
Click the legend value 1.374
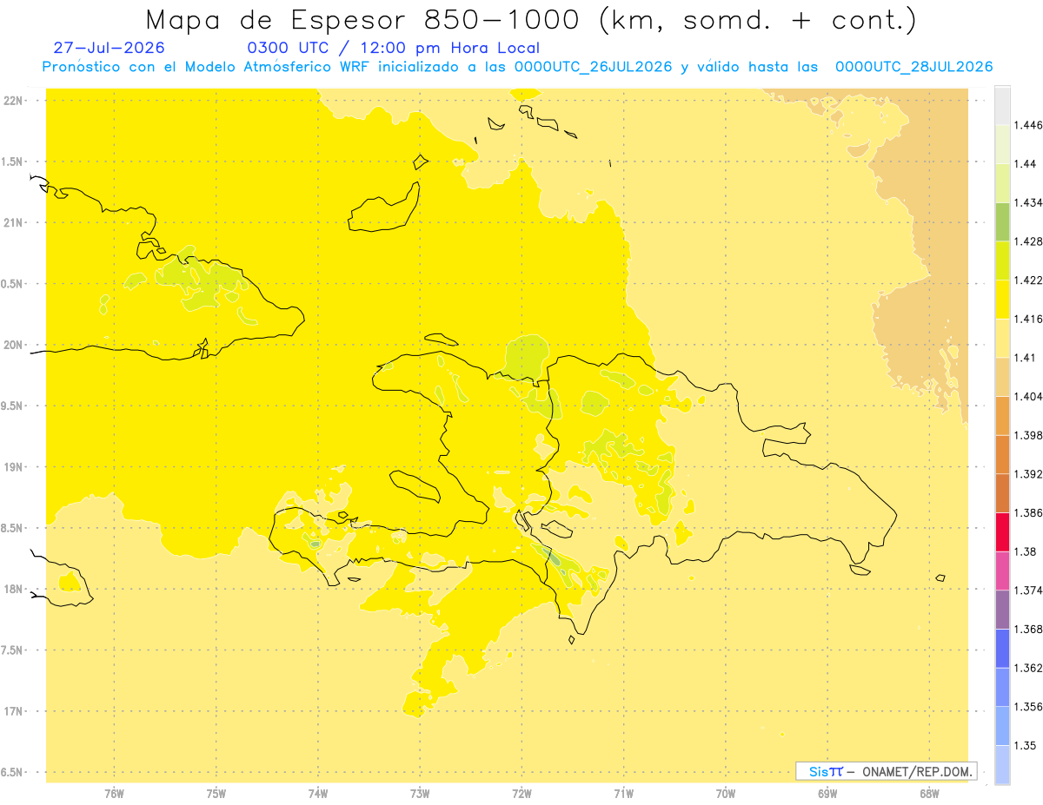[1030, 591]
